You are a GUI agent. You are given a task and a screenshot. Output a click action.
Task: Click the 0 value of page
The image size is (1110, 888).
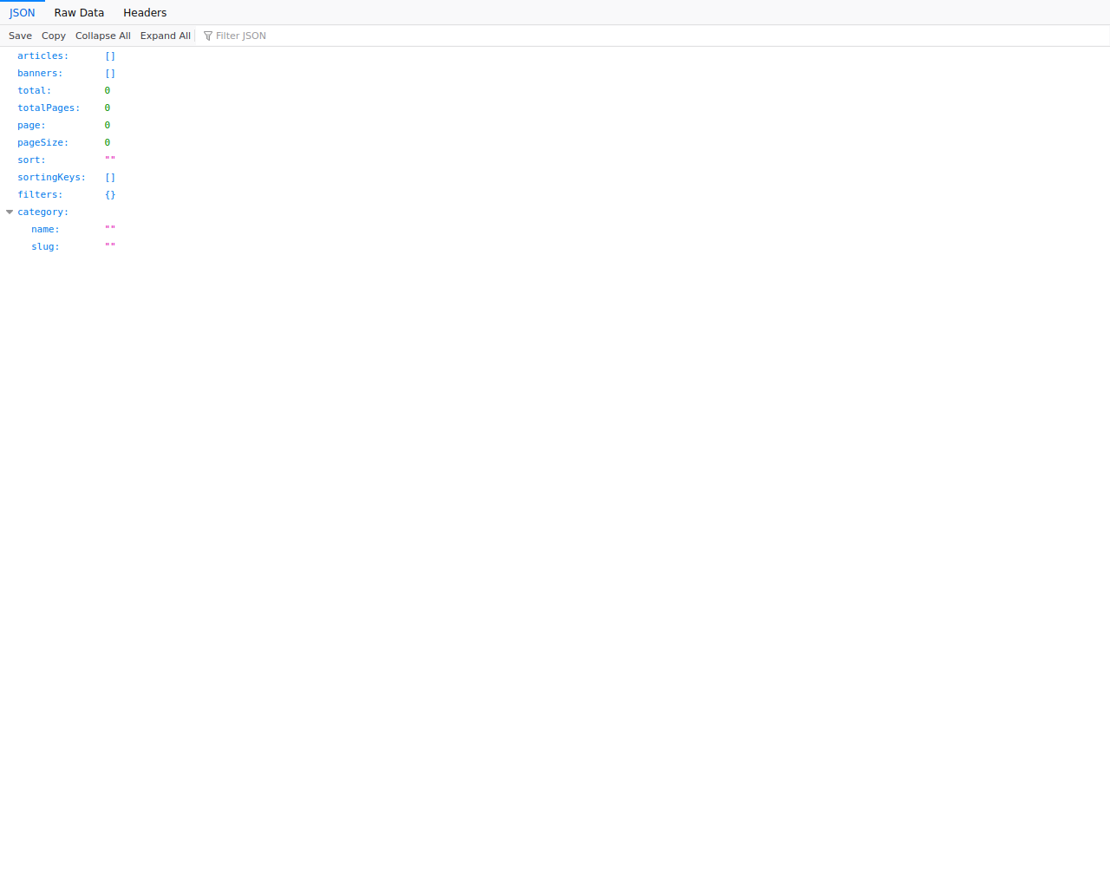108,125
